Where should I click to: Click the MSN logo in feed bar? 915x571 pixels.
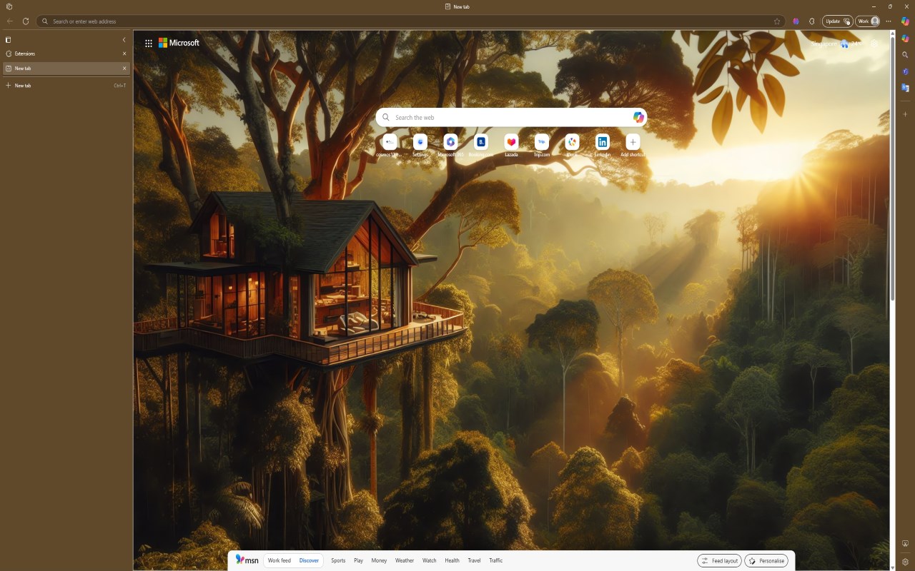(247, 560)
